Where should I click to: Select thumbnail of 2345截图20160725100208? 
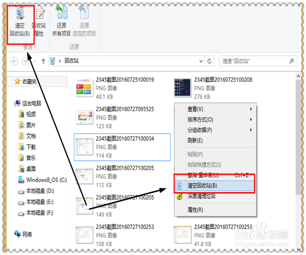[x=183, y=88]
